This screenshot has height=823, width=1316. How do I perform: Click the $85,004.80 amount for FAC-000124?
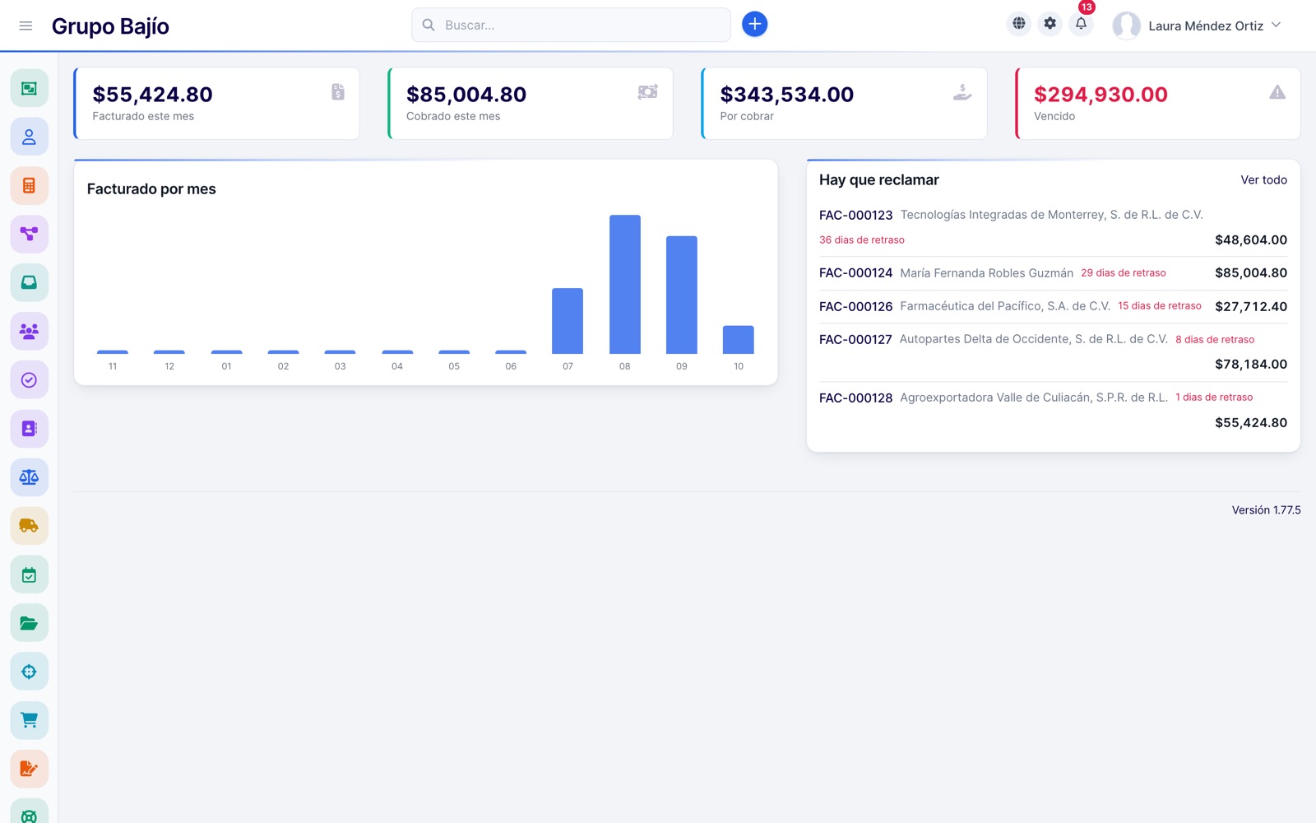[1251, 272]
